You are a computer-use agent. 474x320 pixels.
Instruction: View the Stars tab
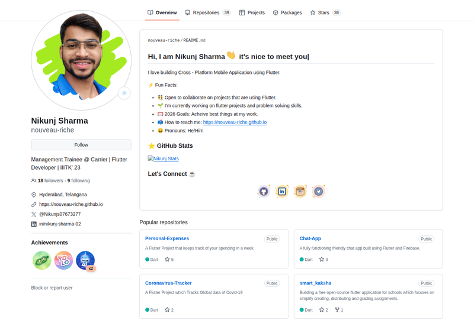(325, 12)
